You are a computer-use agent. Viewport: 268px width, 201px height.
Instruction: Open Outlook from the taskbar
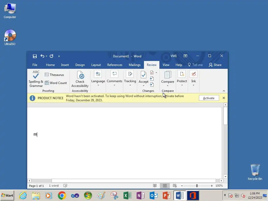pos(153,195)
